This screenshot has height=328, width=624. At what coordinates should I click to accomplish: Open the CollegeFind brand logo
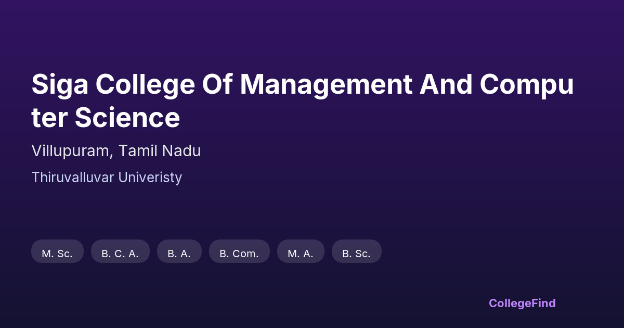[x=522, y=303]
